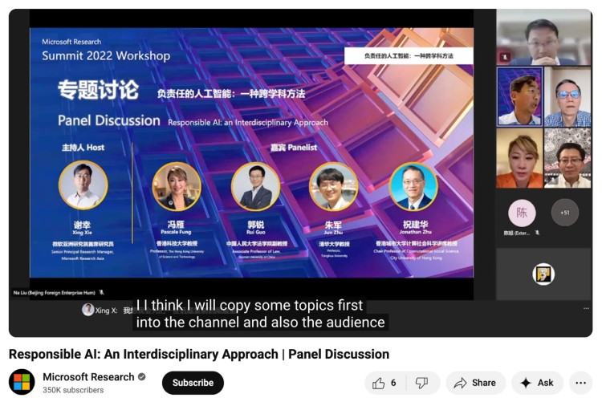This screenshot has width=602, height=402.
Task: Click the Microsoft Research channel logo
Action: tap(22, 383)
